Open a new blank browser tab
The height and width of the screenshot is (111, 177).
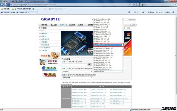point(39,12)
